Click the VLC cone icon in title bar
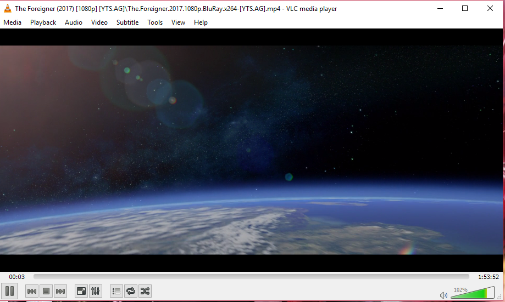Viewport: 505px width, 302px height. click(7, 8)
